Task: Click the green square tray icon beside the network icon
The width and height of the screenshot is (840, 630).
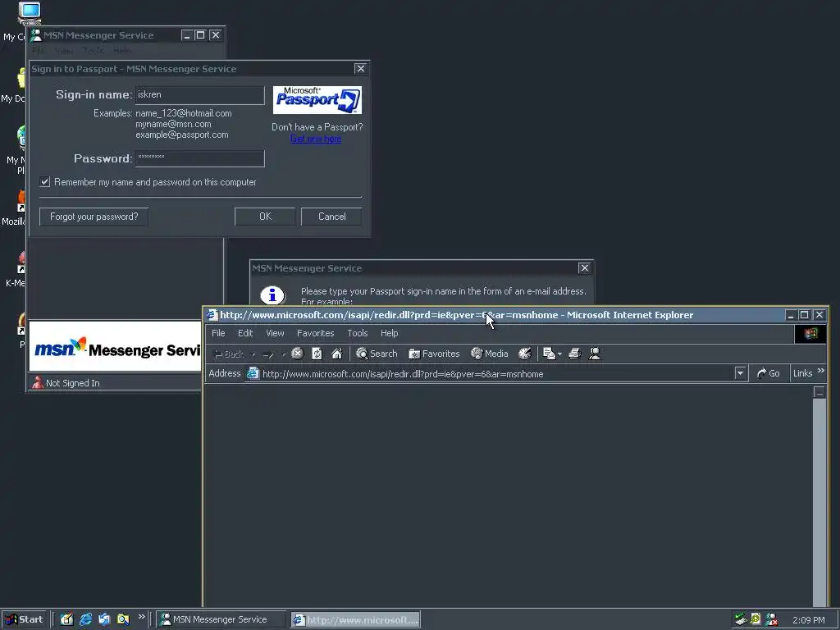Action: [x=756, y=619]
